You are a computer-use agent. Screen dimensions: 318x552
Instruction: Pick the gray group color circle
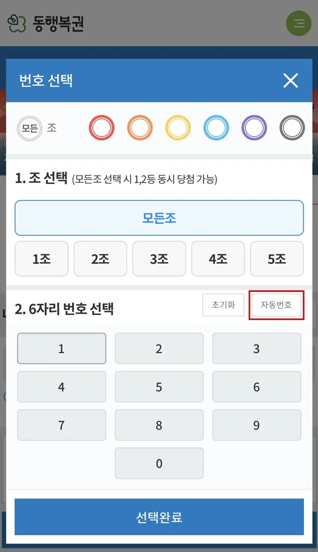291,127
